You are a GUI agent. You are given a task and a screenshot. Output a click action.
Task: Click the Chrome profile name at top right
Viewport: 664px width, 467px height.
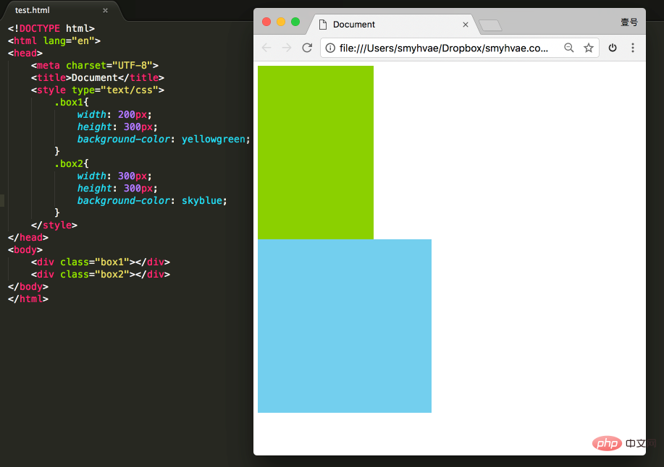point(629,22)
